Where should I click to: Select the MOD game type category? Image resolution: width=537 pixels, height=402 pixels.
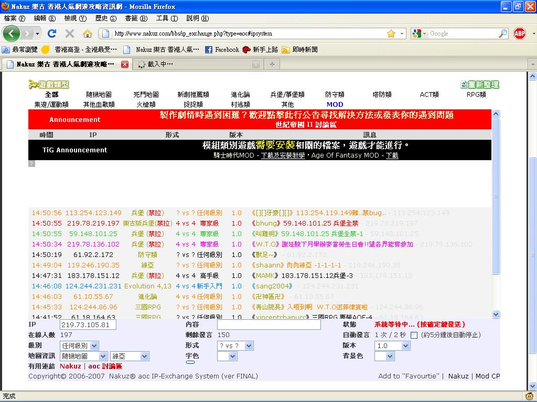coord(335,104)
